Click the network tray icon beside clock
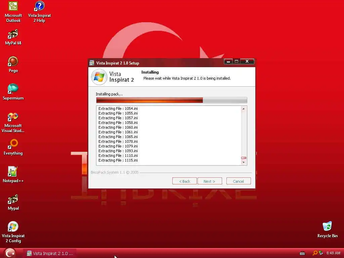The width and height of the screenshot is (344, 258). pyautogui.click(x=321, y=253)
